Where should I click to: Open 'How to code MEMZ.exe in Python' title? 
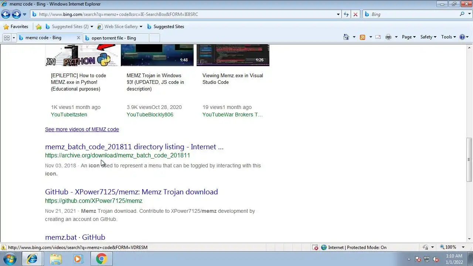click(x=78, y=82)
